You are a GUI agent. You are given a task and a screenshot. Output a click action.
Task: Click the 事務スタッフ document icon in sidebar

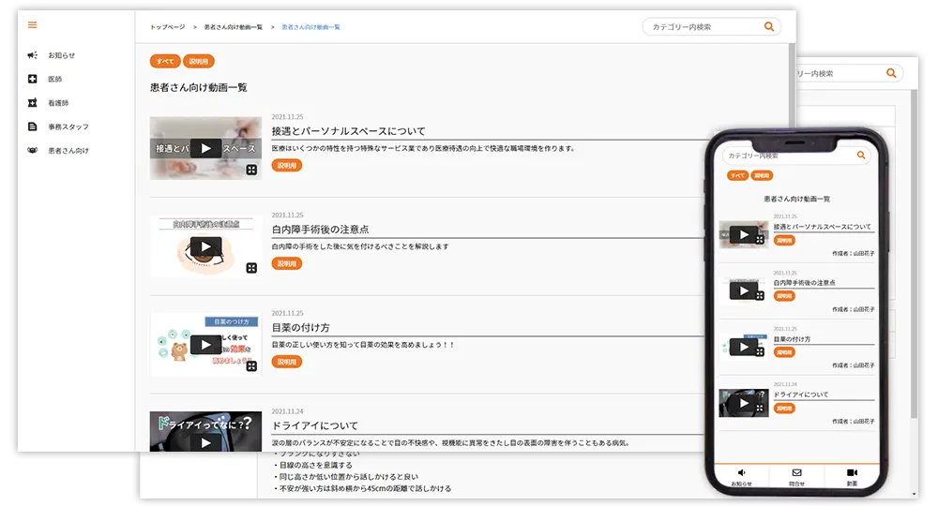(x=32, y=126)
